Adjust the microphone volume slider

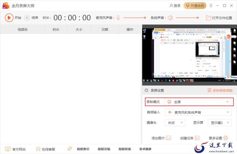[x=134, y=18]
